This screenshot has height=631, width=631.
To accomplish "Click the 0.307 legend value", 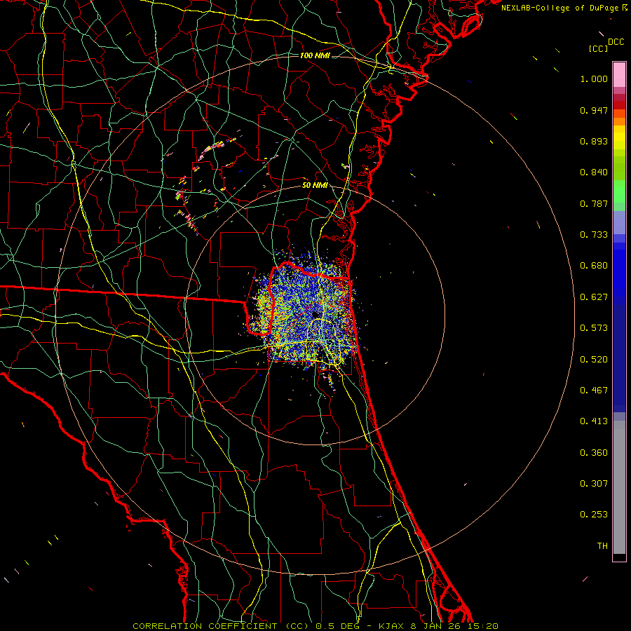I will click(x=594, y=484).
